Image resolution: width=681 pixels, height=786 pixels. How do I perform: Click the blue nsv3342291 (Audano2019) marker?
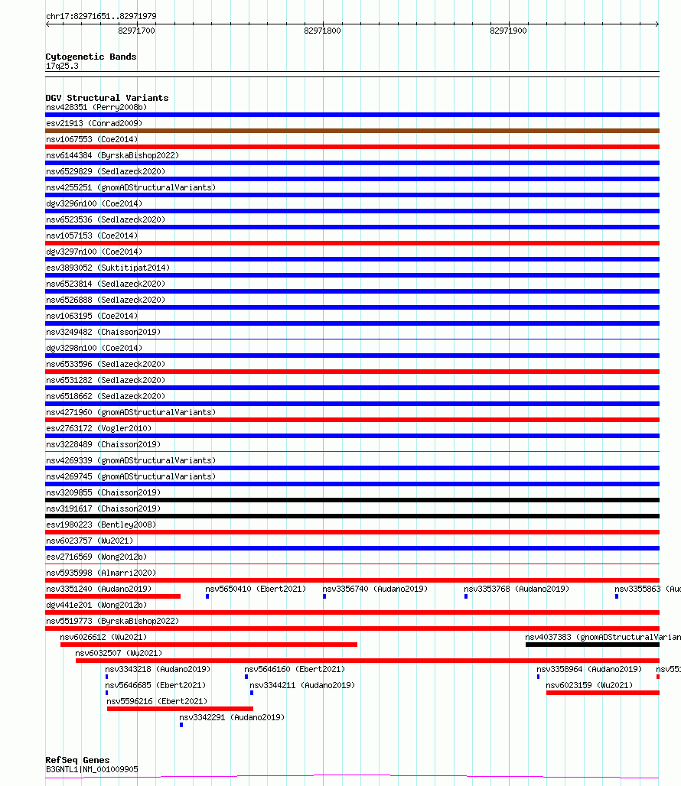(181, 724)
